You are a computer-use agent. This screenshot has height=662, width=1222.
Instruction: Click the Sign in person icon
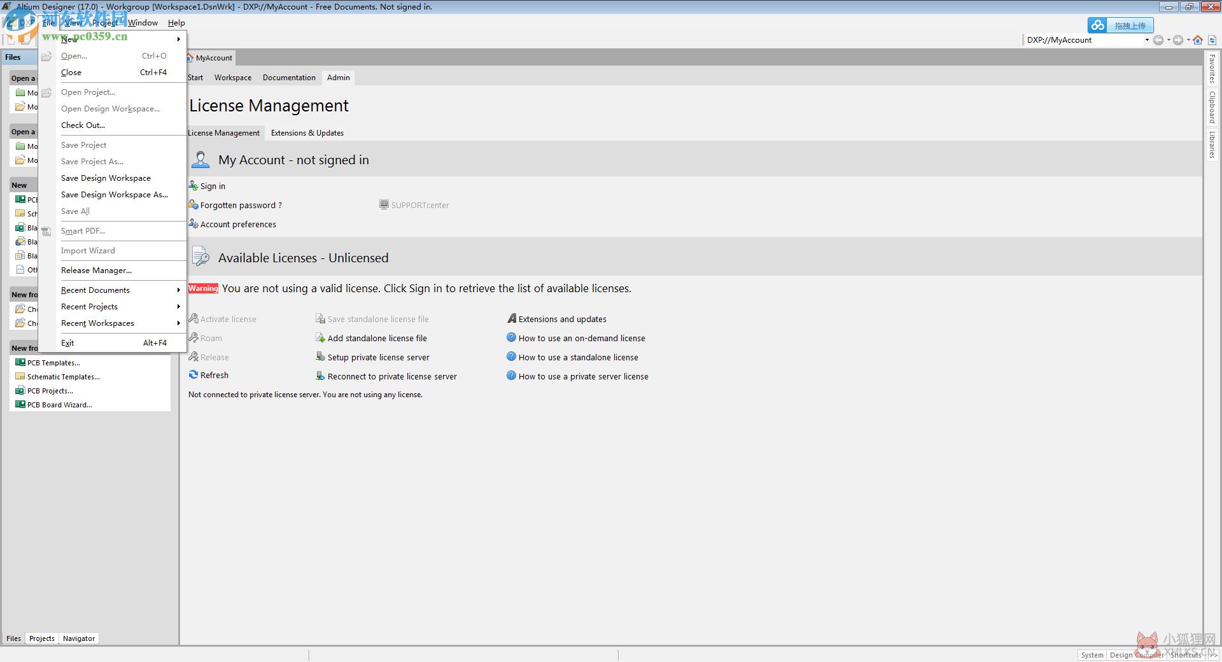[193, 186]
